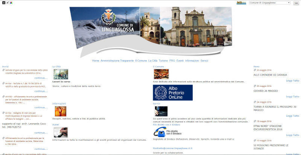The width and height of the screenshot is (301, 155).
Task: Click the SeOL logo at top right
Action: point(241,3)
